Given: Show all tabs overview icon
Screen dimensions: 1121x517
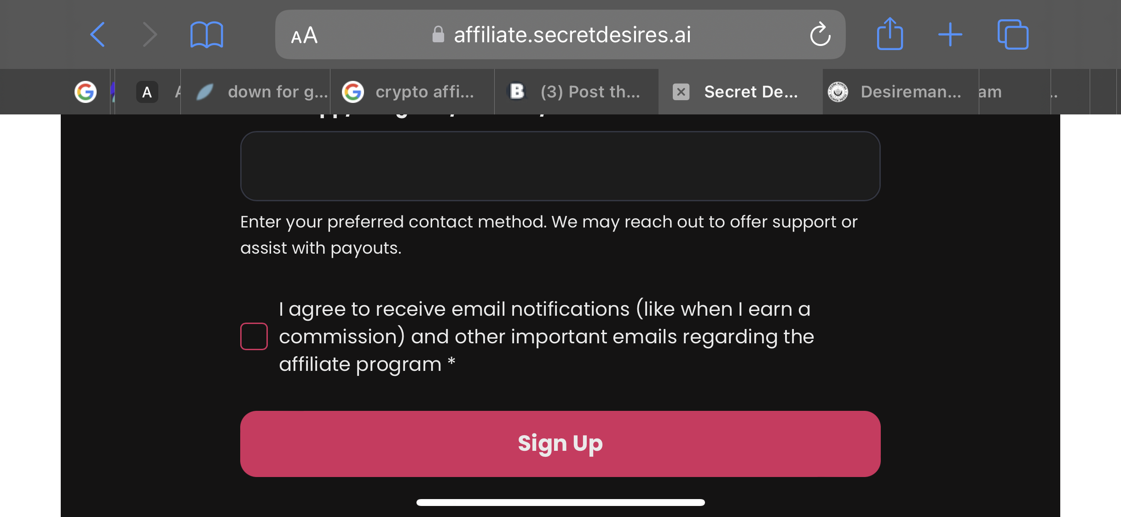Looking at the screenshot, I should click(1012, 34).
